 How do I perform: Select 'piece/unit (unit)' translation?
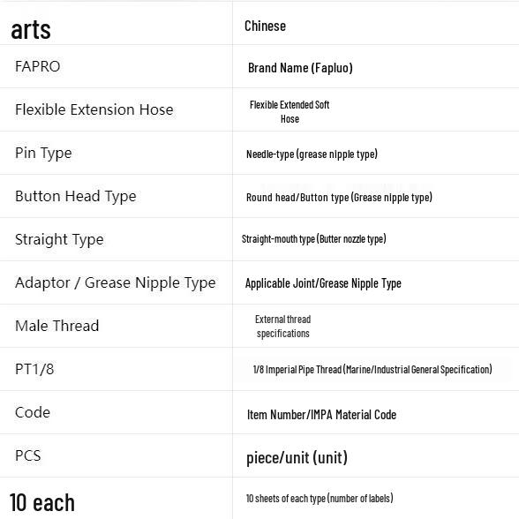(297, 458)
